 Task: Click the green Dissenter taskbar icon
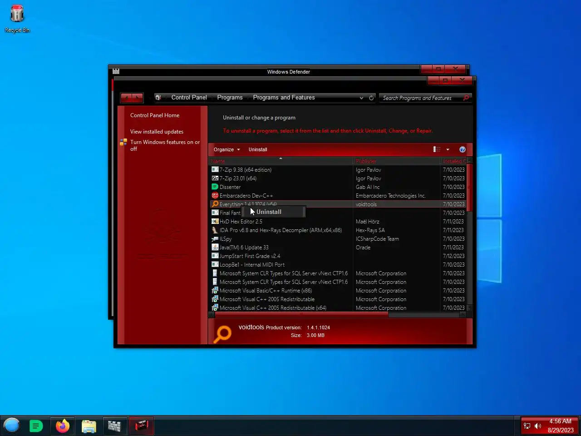click(x=36, y=426)
